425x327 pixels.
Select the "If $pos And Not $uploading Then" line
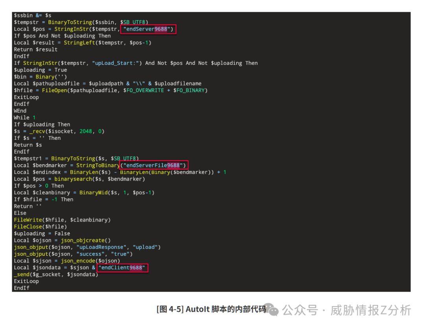click(62, 36)
